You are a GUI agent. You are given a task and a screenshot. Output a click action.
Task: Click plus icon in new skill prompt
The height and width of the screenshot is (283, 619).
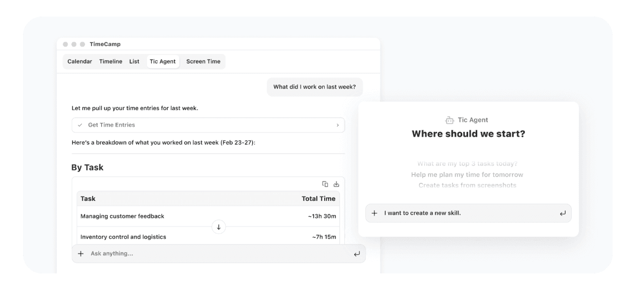(375, 213)
